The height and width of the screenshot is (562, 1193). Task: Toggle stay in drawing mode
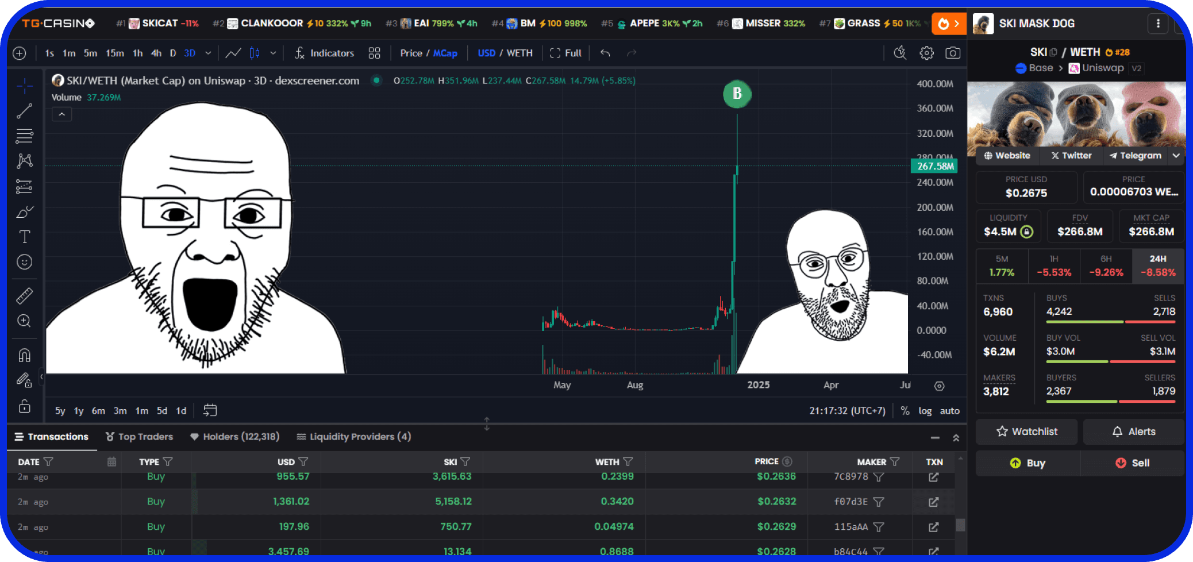[x=24, y=380]
